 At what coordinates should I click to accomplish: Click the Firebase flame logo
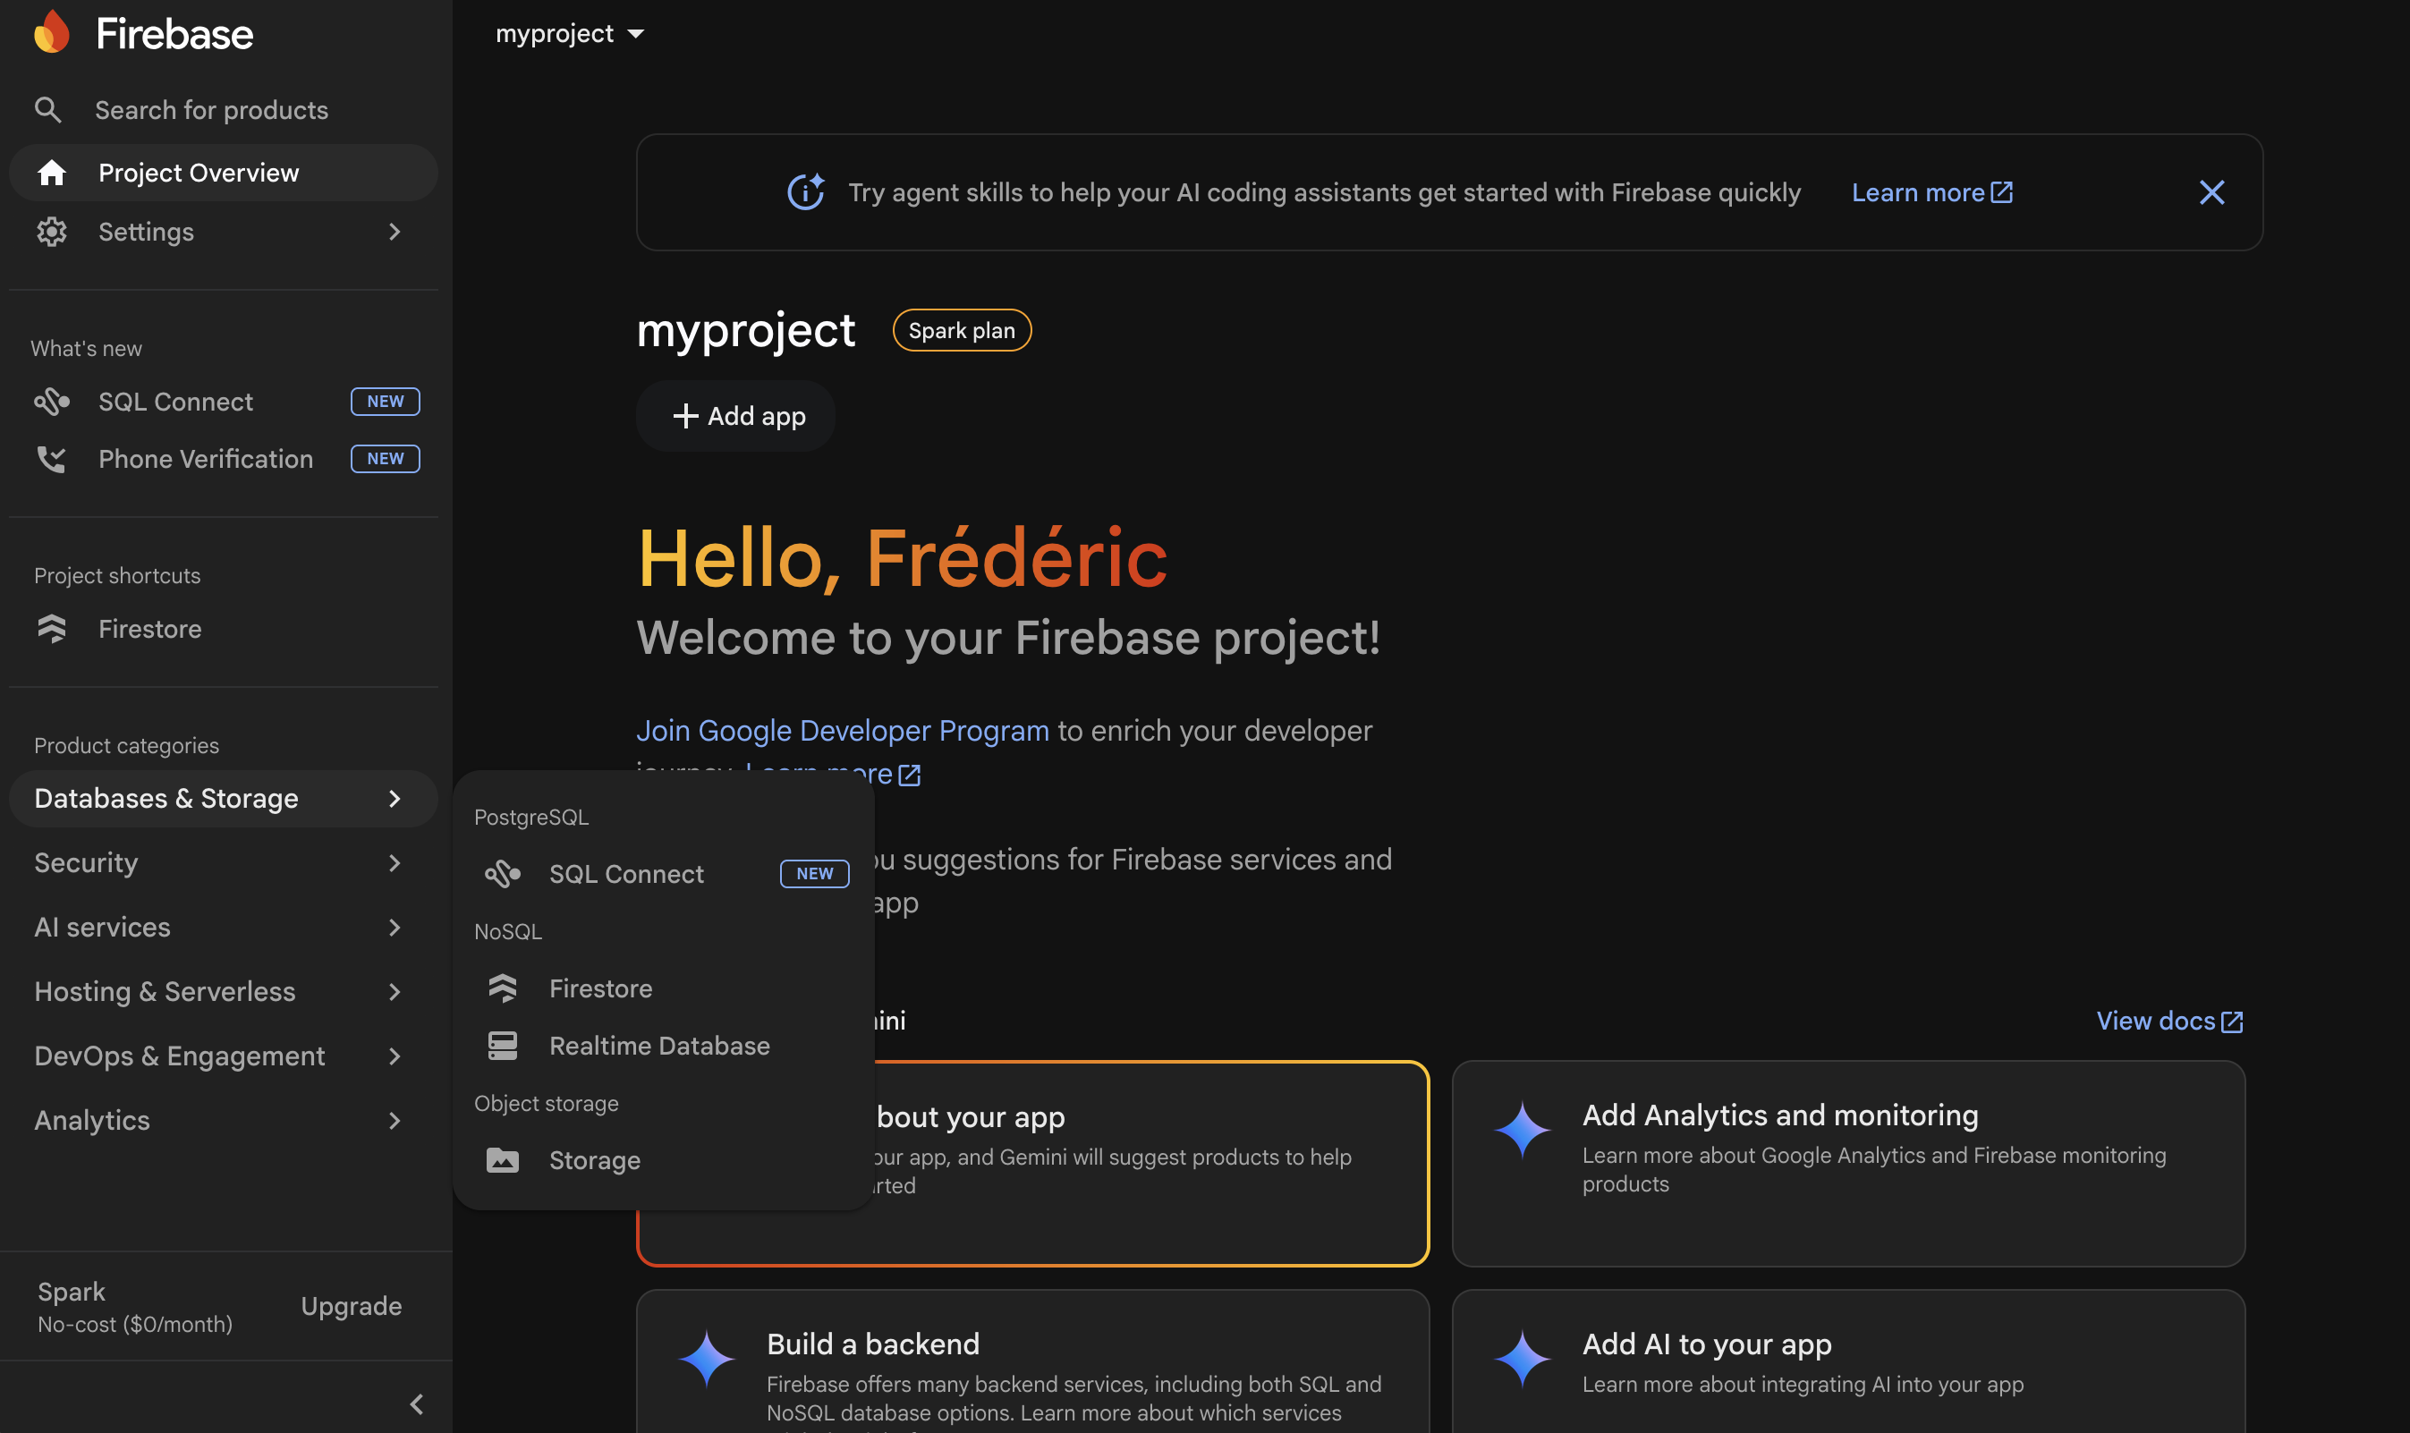tap(52, 33)
